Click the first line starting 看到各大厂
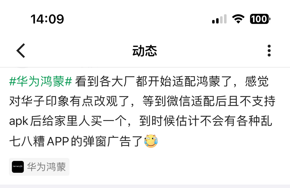The image size is (290, 188). [172, 81]
